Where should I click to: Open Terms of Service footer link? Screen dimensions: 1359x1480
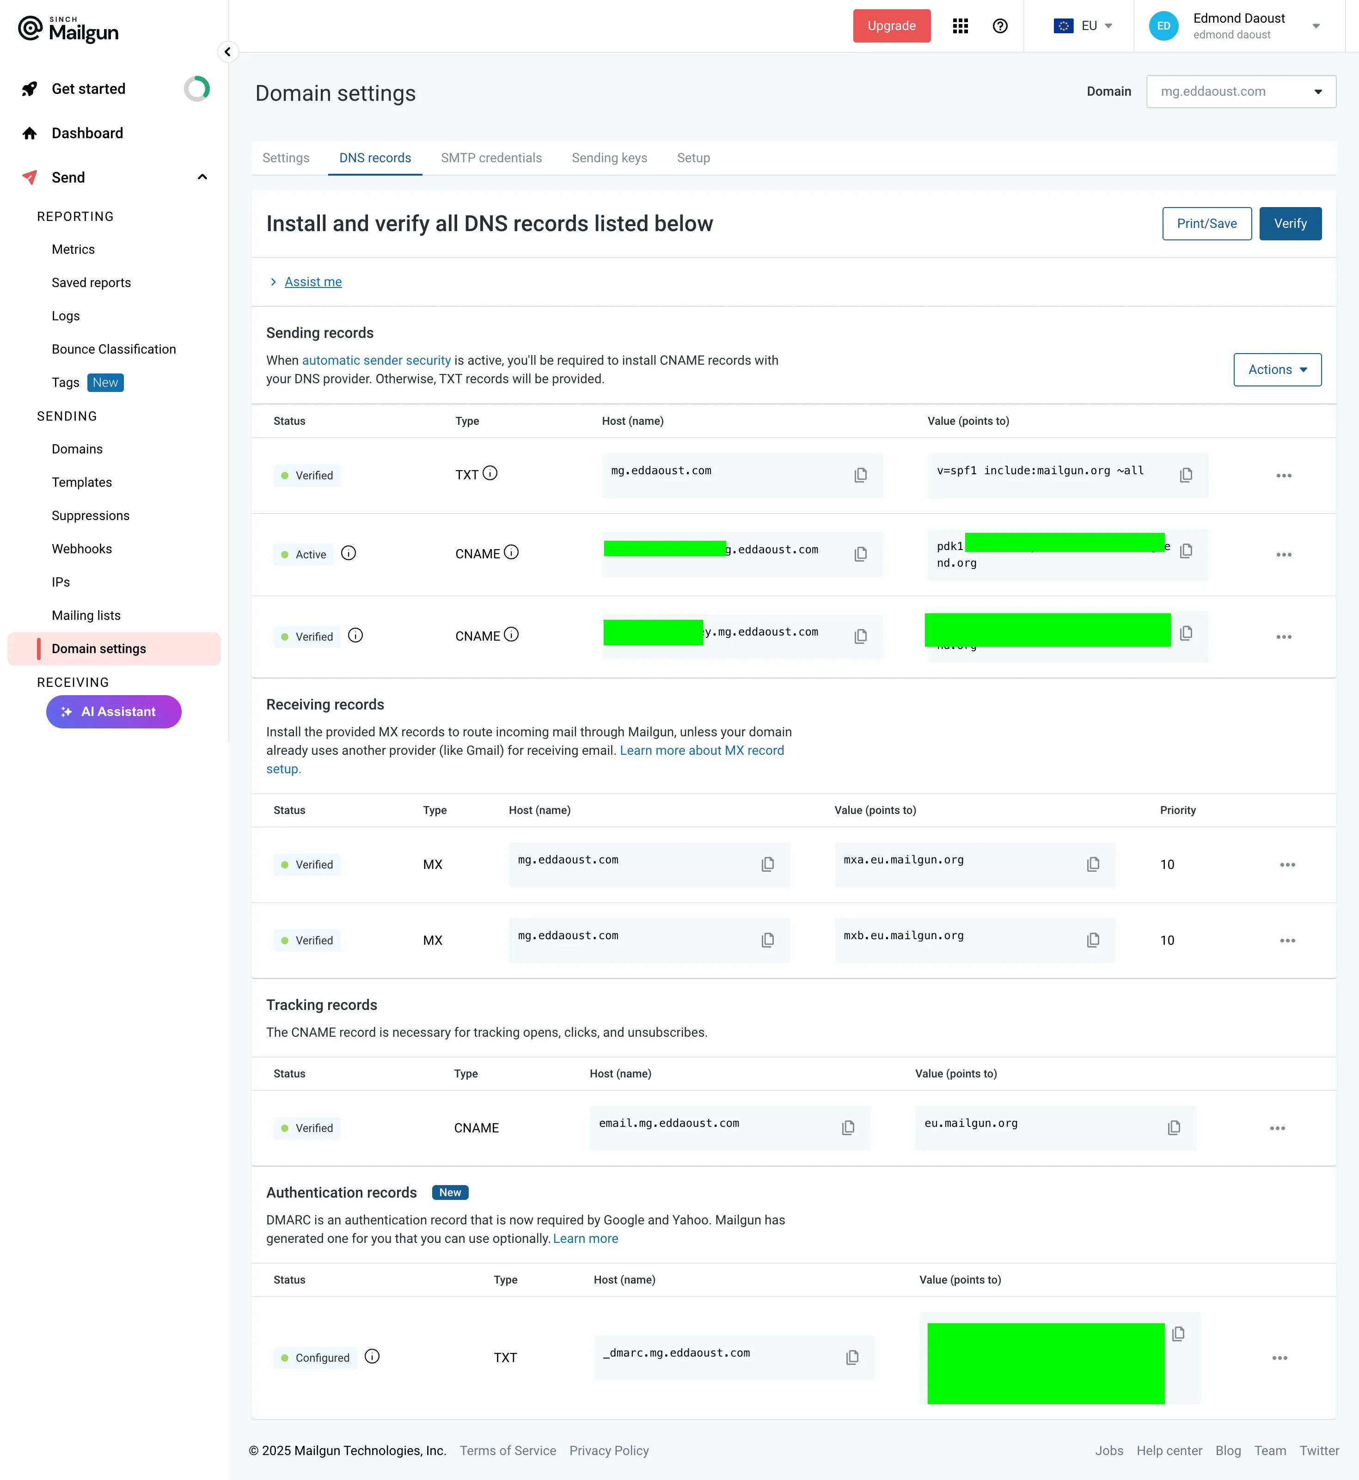[508, 1450]
